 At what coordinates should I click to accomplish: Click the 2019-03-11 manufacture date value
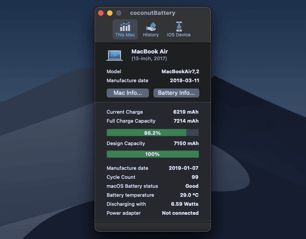[184, 81]
